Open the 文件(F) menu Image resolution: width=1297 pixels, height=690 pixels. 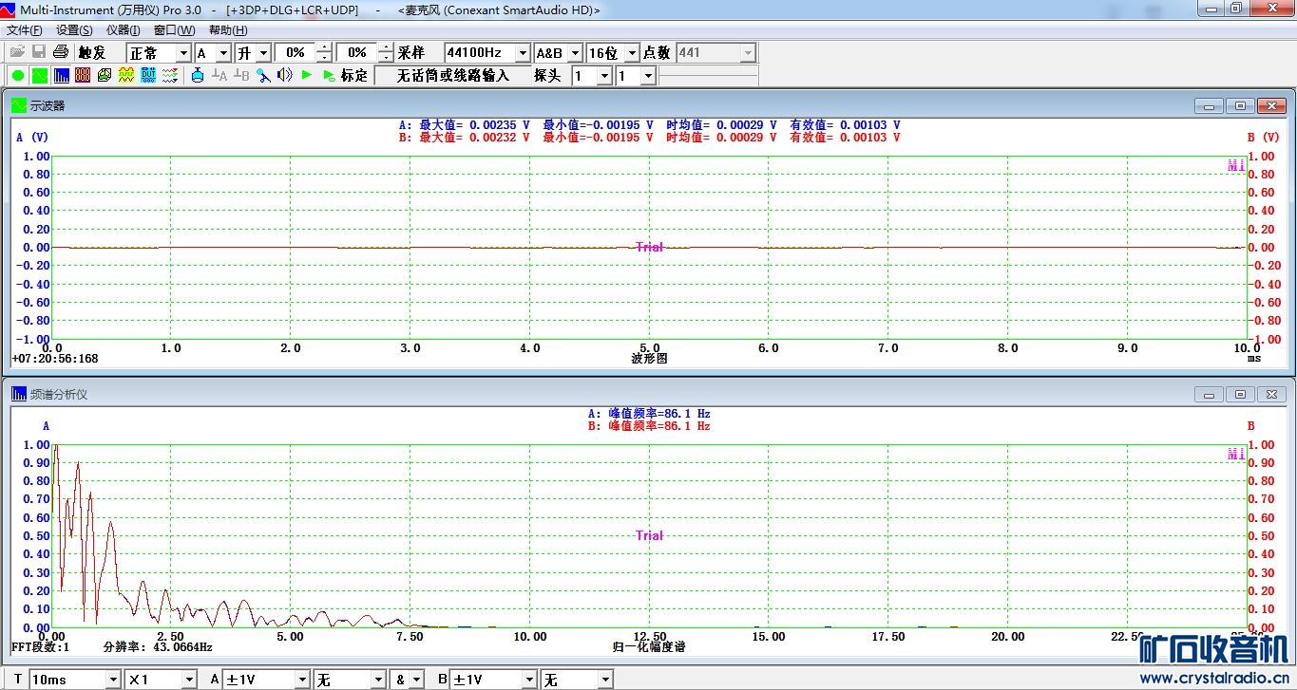coord(25,30)
